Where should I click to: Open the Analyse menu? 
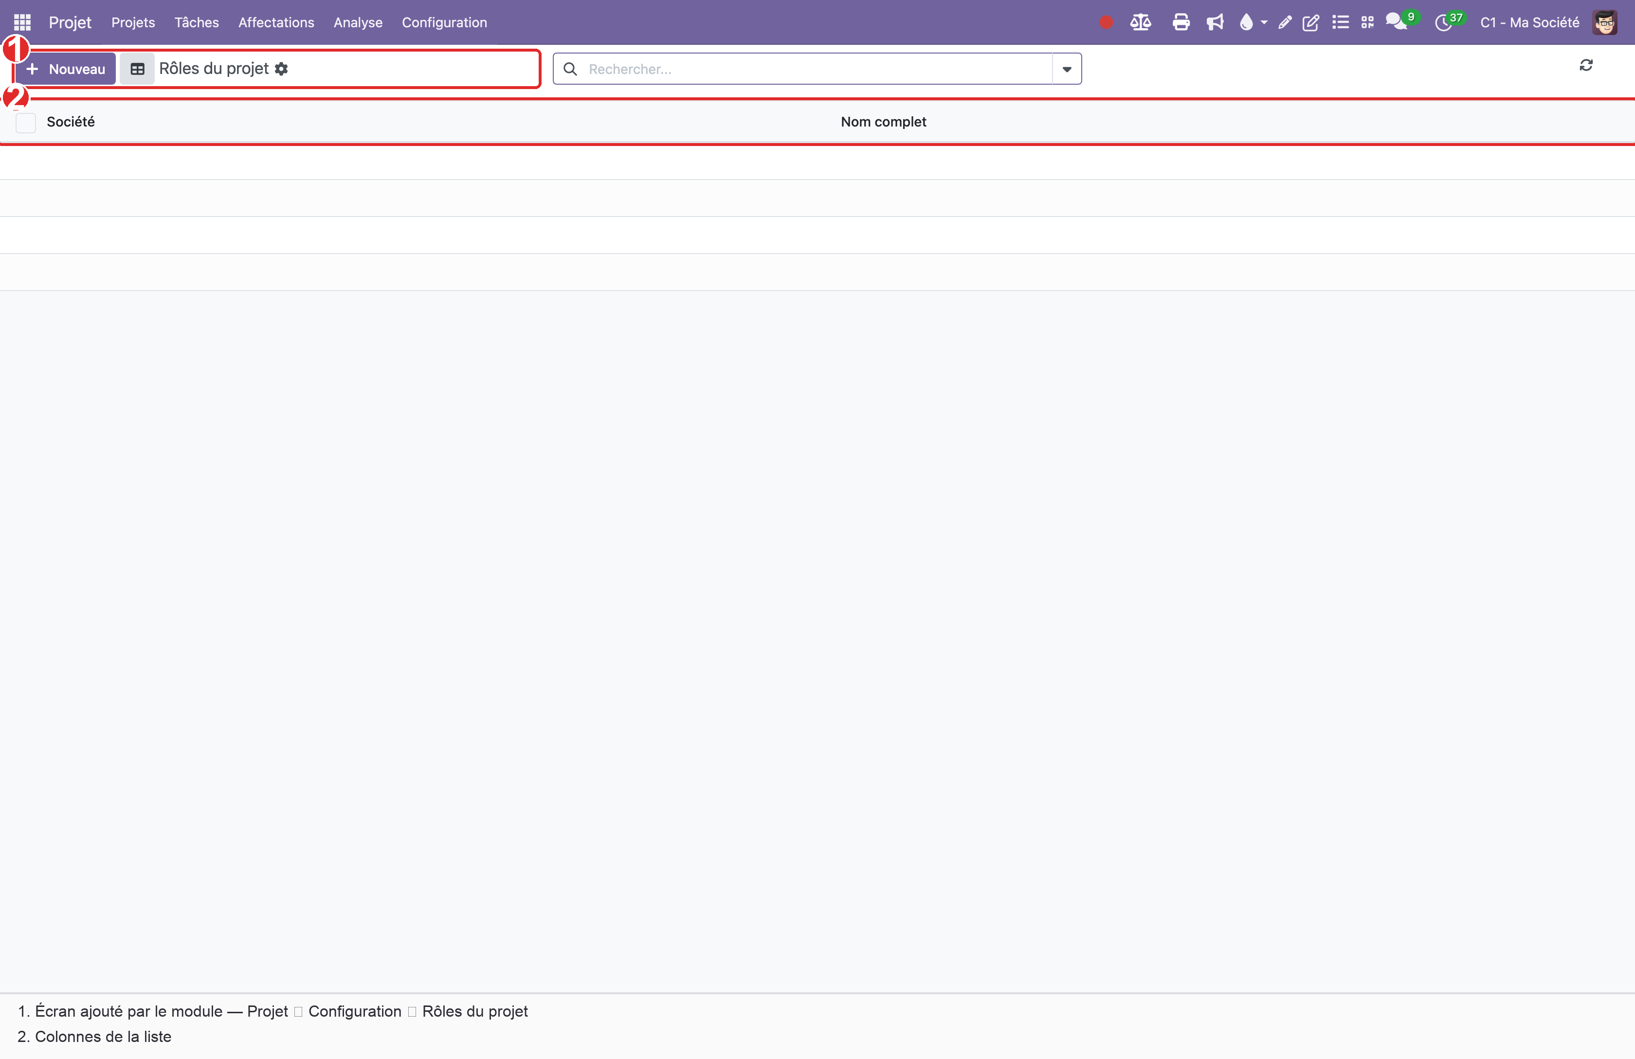(x=358, y=23)
